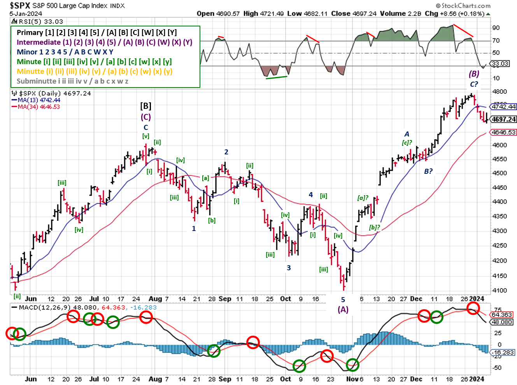Click the red MA(34) legend line marker

point(14,107)
